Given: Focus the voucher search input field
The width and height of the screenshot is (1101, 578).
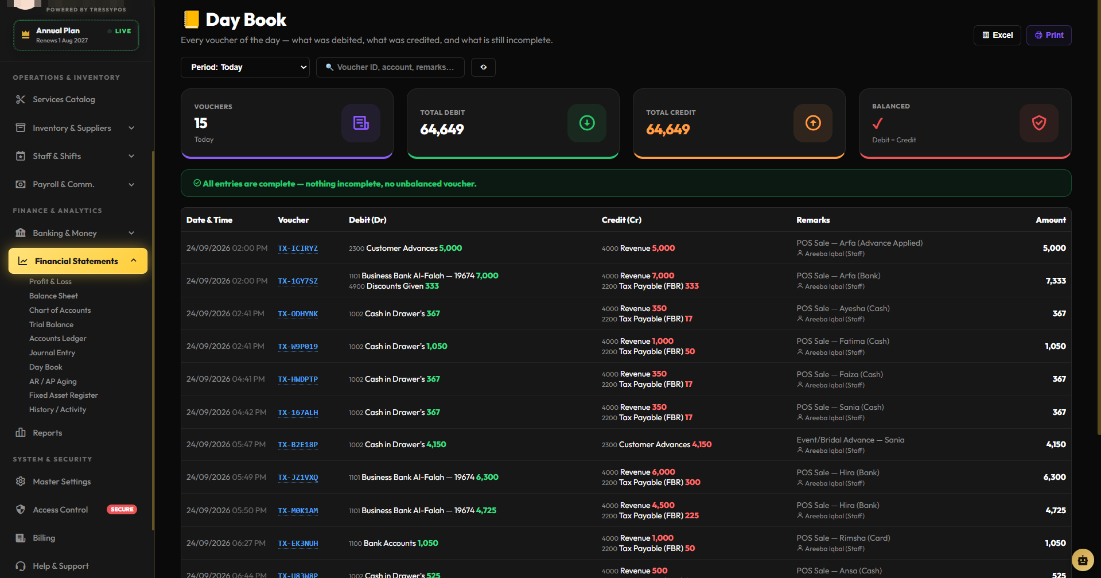Looking at the screenshot, I should [391, 67].
